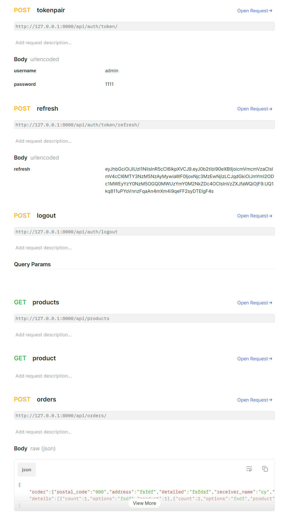Add request description under tokenpair
281x530 pixels.
point(44,43)
